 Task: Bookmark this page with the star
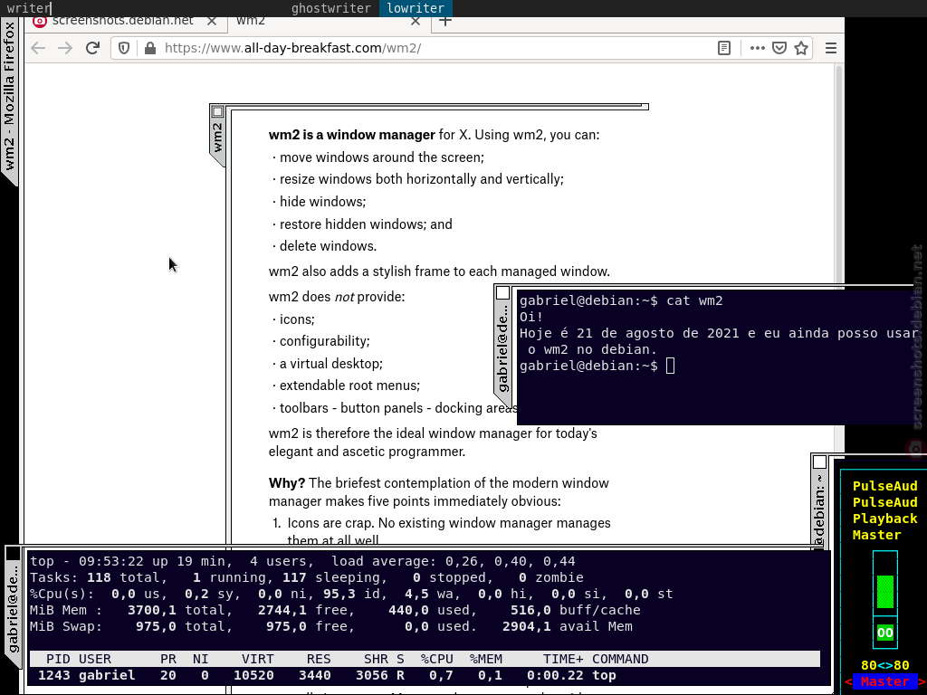click(x=801, y=48)
